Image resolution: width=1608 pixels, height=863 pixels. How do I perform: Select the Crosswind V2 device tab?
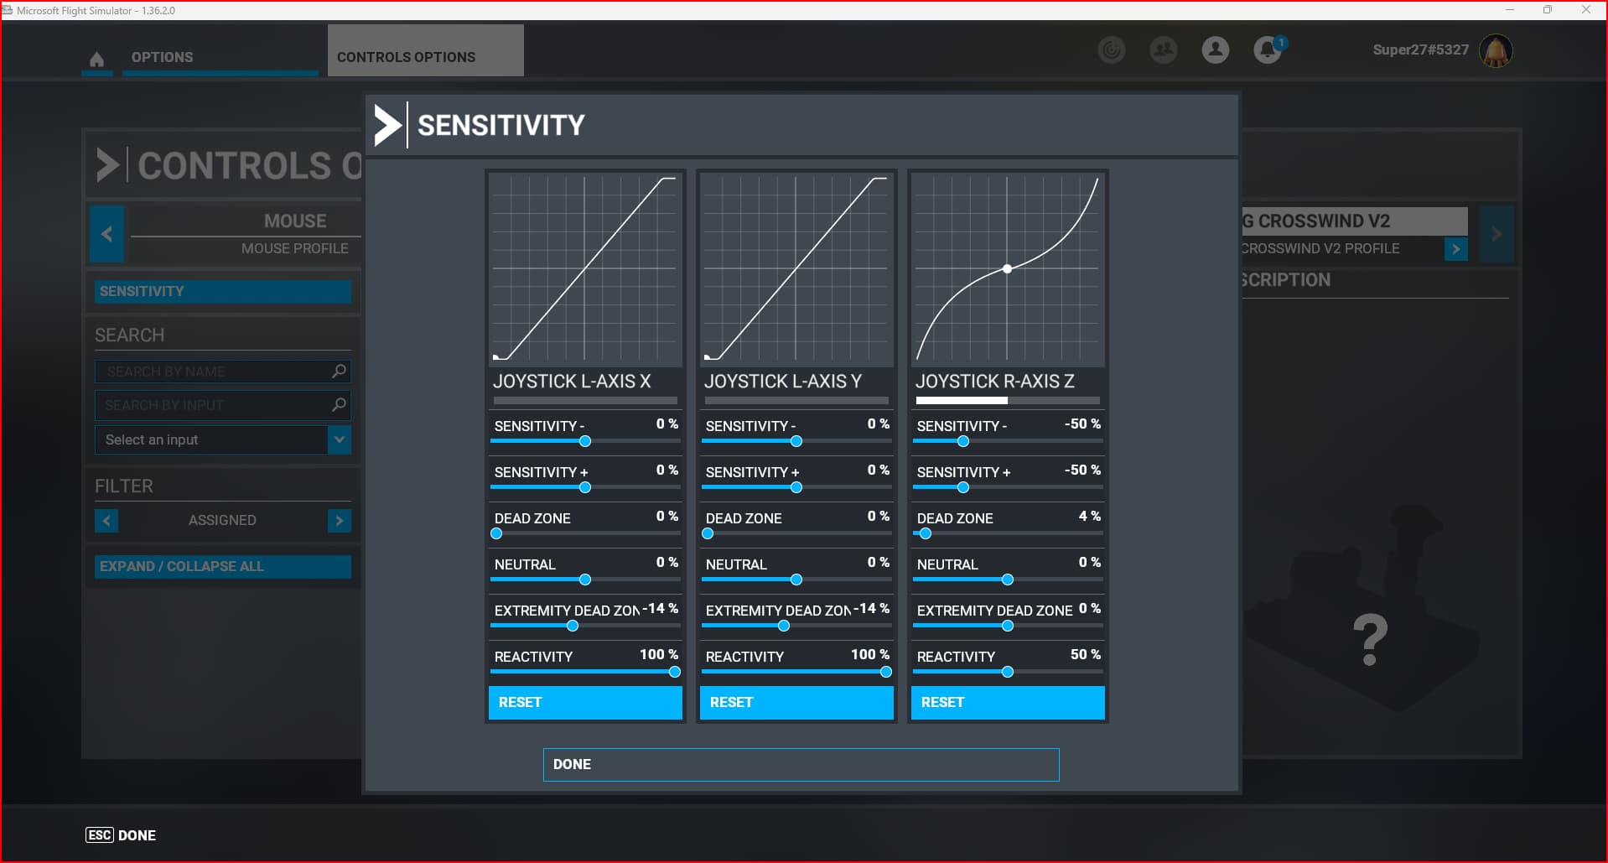1355,221
